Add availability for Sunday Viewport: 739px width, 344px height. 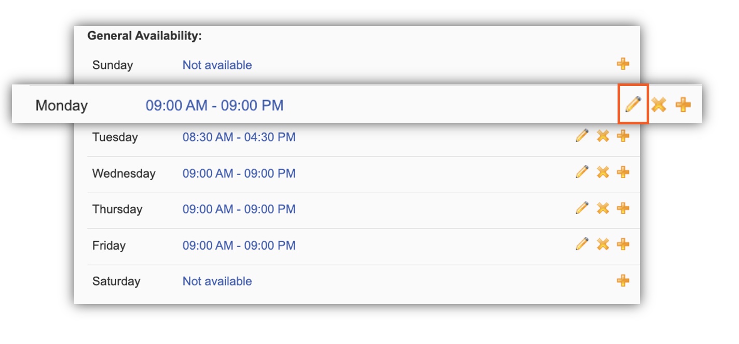point(623,64)
